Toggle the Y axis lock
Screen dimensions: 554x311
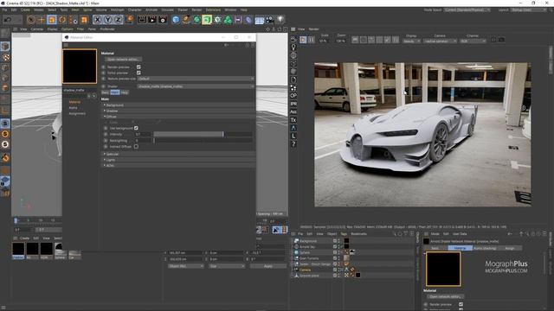pos(107,20)
